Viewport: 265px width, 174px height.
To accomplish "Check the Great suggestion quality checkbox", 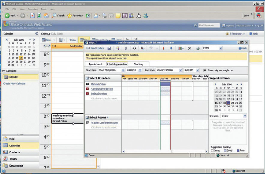I will 212,150.
